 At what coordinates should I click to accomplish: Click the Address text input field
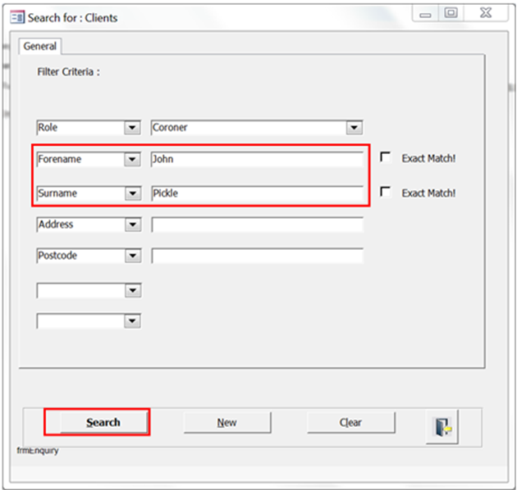tap(257, 225)
